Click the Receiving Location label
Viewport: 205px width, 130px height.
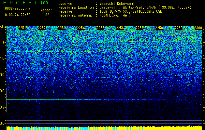pos(76,7)
